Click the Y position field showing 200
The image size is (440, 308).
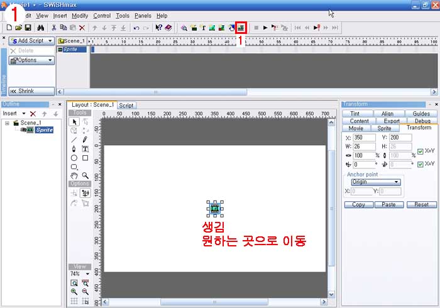(x=400, y=138)
